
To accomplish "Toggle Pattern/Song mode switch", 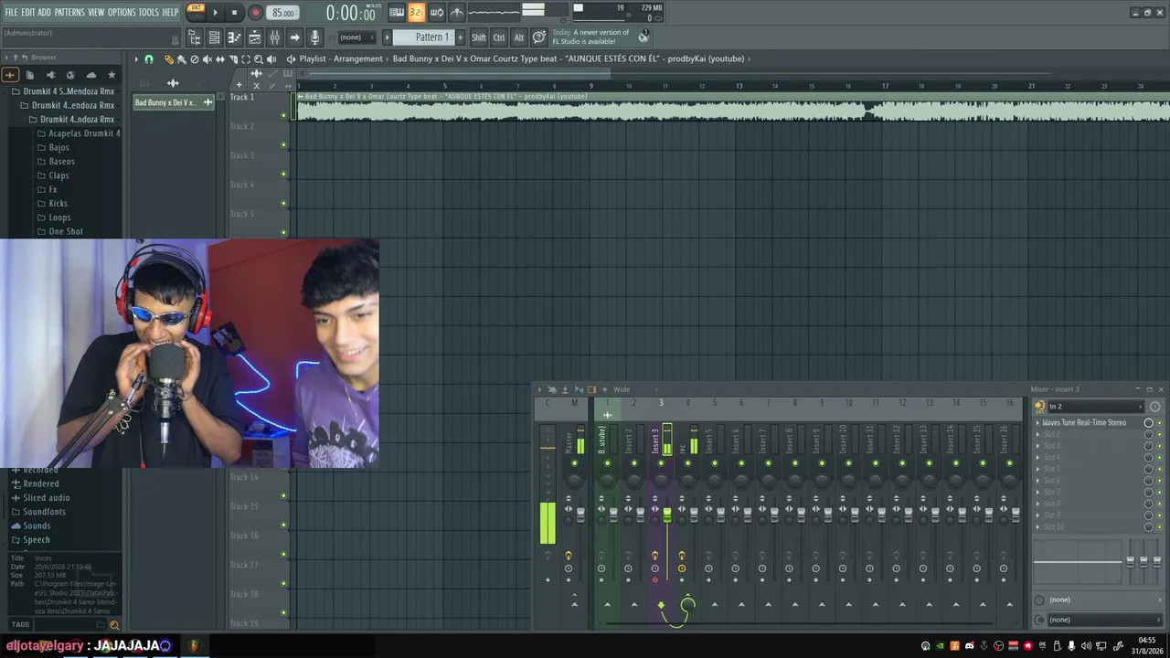I will (x=196, y=12).
